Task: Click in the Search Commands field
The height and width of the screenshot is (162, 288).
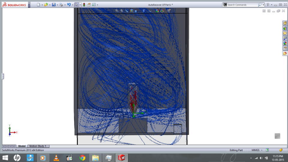Action: [242, 5]
